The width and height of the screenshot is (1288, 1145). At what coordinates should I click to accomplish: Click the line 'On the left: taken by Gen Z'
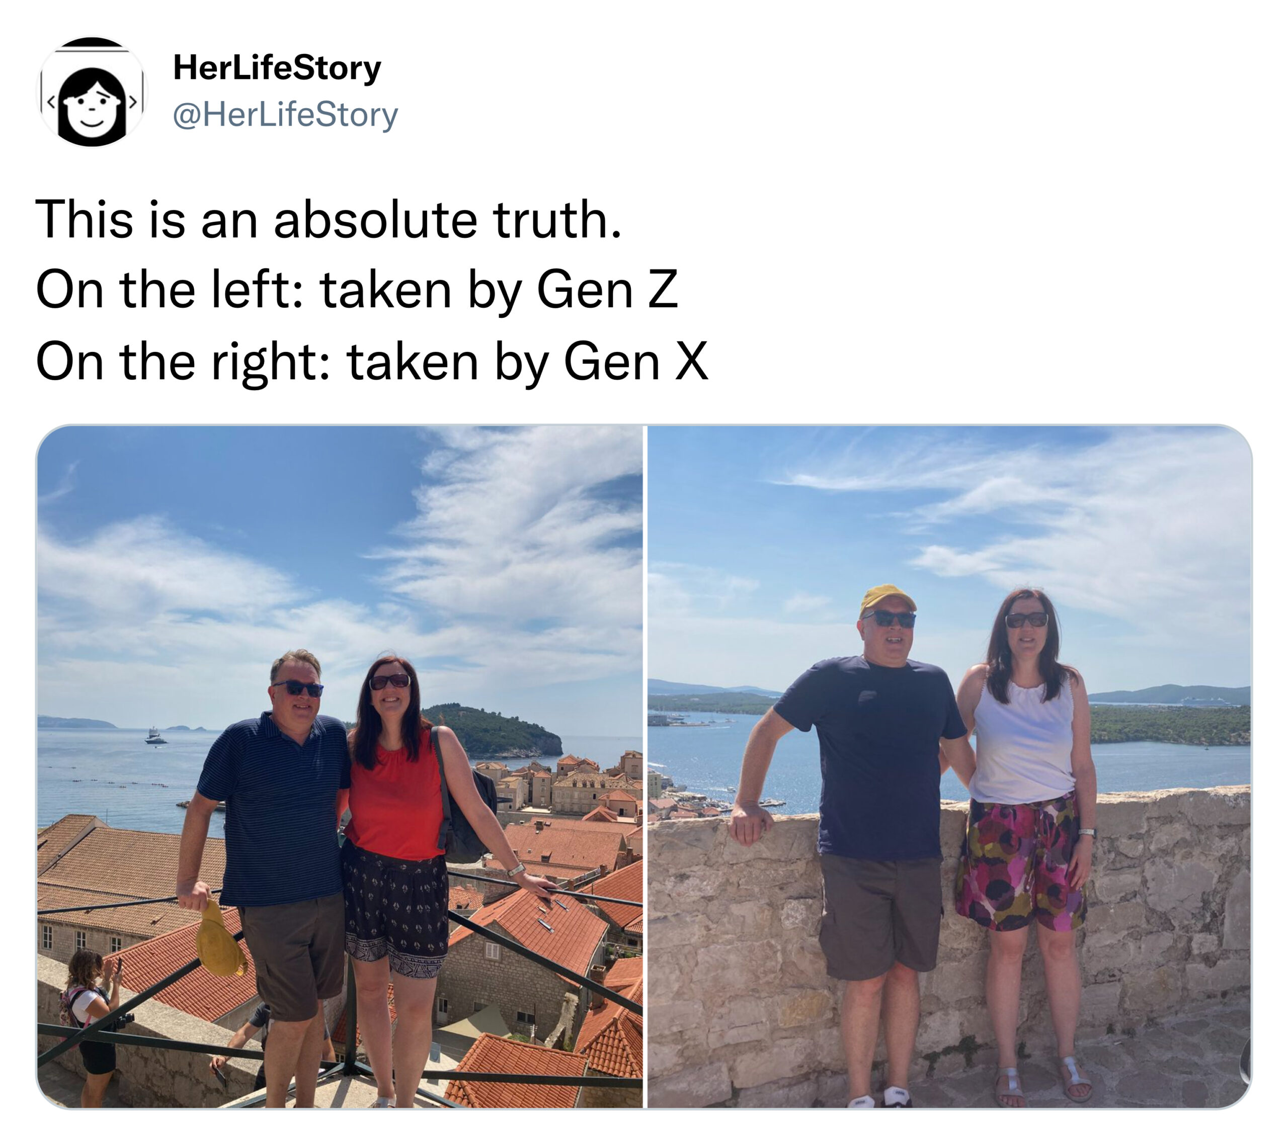pyautogui.click(x=357, y=290)
